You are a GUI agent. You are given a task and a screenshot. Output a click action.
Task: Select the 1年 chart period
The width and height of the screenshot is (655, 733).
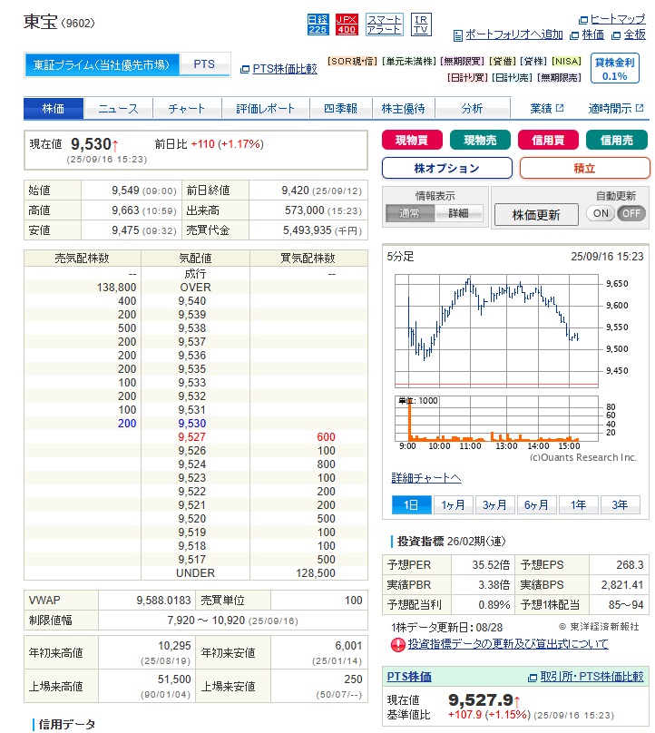pyautogui.click(x=578, y=505)
